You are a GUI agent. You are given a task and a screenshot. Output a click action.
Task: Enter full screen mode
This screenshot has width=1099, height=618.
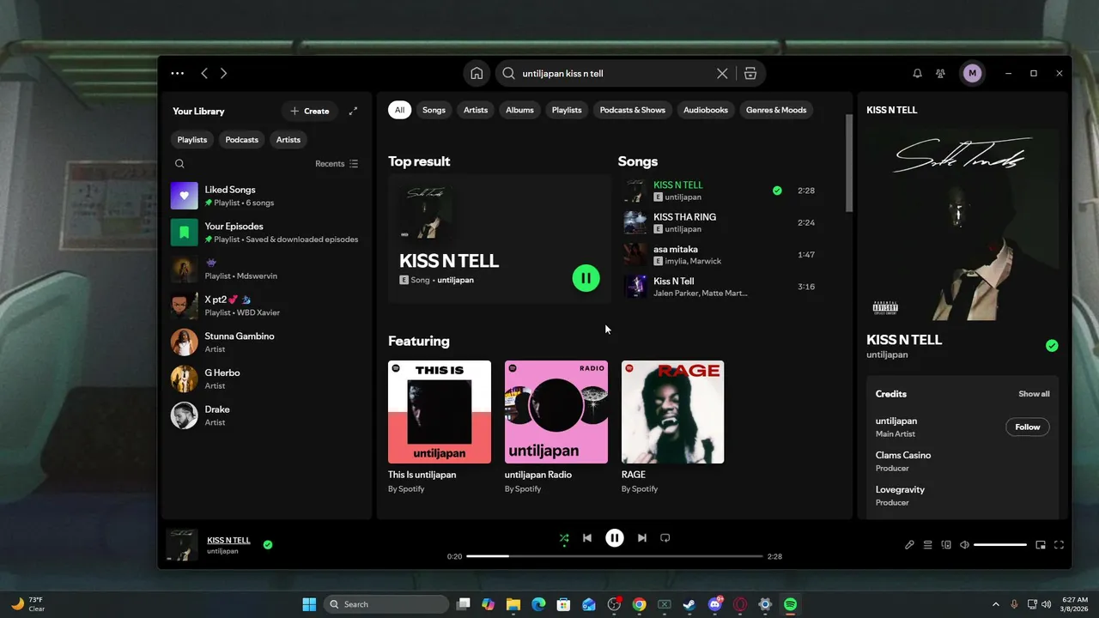(1059, 545)
